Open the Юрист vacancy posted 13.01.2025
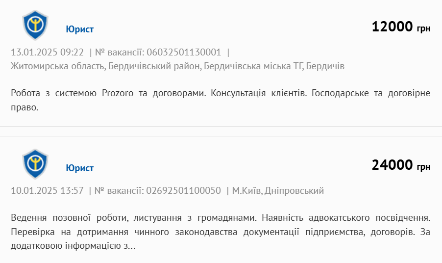Image resolution: width=442 pixels, height=263 pixels. [79, 29]
